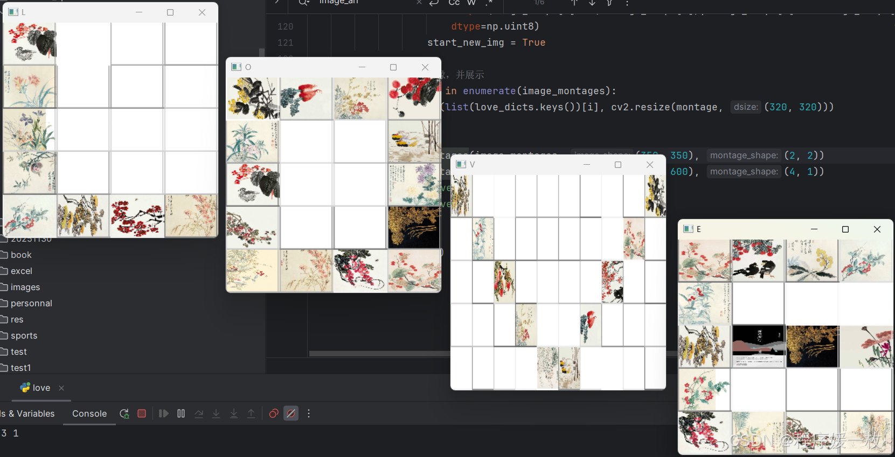Go to the next search occurrence

[592, 3]
